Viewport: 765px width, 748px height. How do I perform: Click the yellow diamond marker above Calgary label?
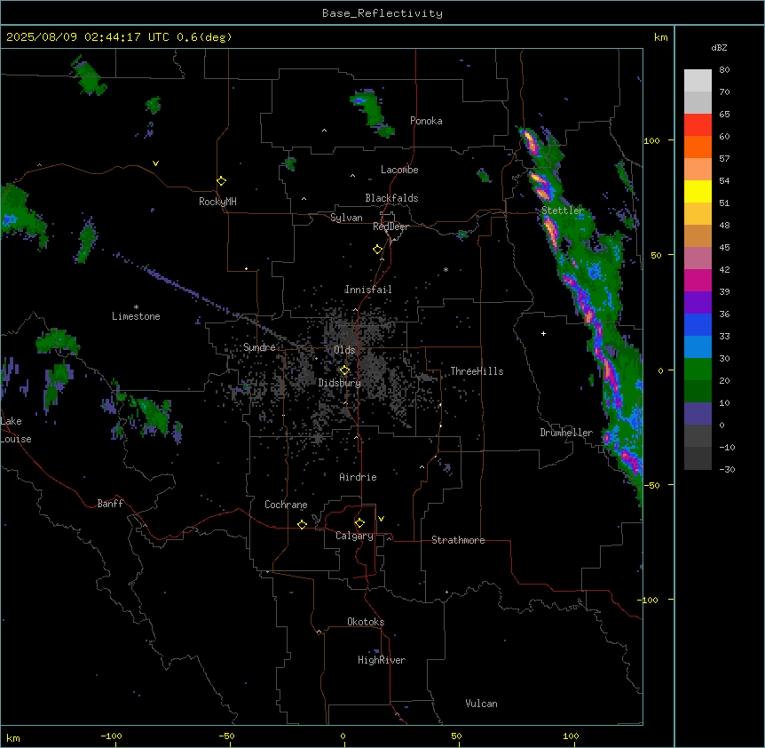(359, 523)
